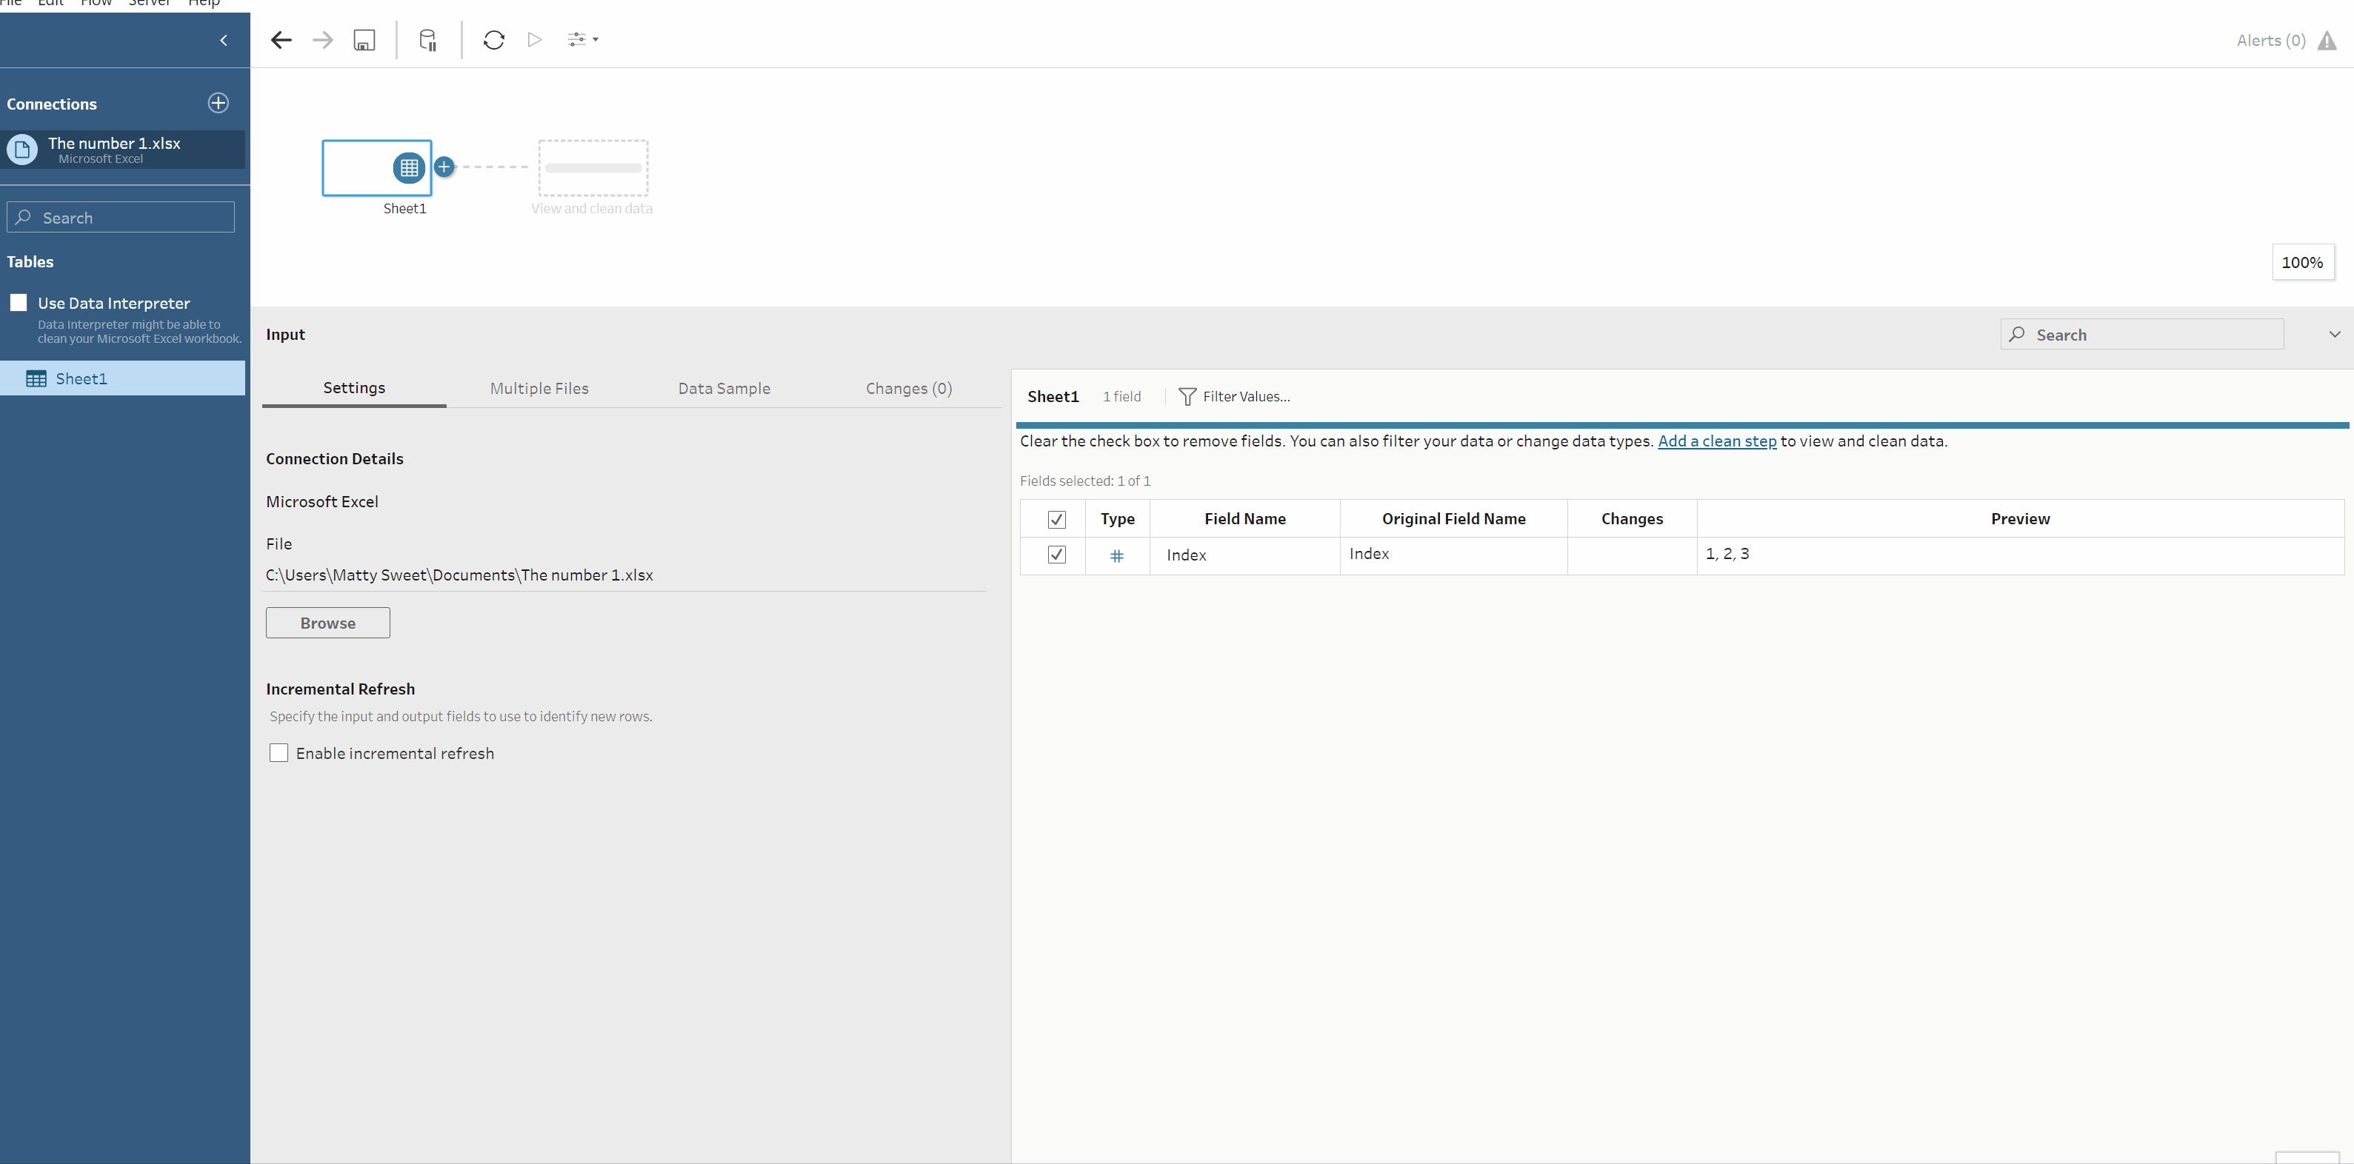The width and height of the screenshot is (2354, 1164).
Task: Check Enable incremental refresh
Action: (x=279, y=753)
